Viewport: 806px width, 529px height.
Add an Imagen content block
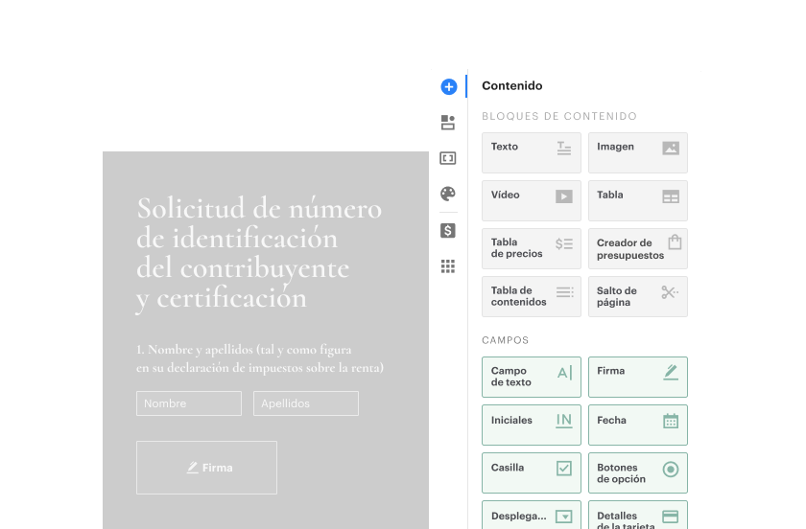[638, 152]
